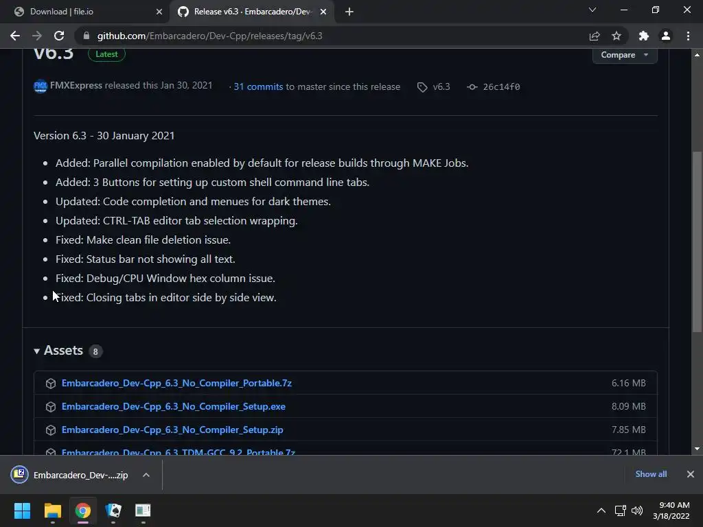Open the document window app in taskbar
Image resolution: width=703 pixels, height=527 pixels.
143,511
